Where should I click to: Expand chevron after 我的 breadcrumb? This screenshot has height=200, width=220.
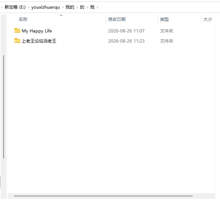coord(77,7)
